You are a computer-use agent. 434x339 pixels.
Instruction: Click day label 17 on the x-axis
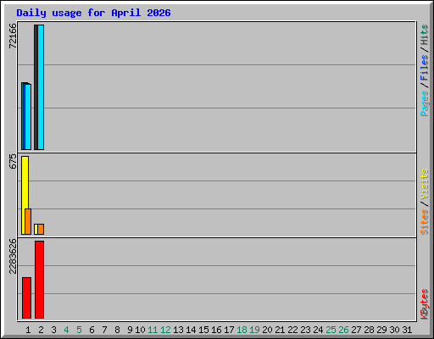click(x=229, y=330)
